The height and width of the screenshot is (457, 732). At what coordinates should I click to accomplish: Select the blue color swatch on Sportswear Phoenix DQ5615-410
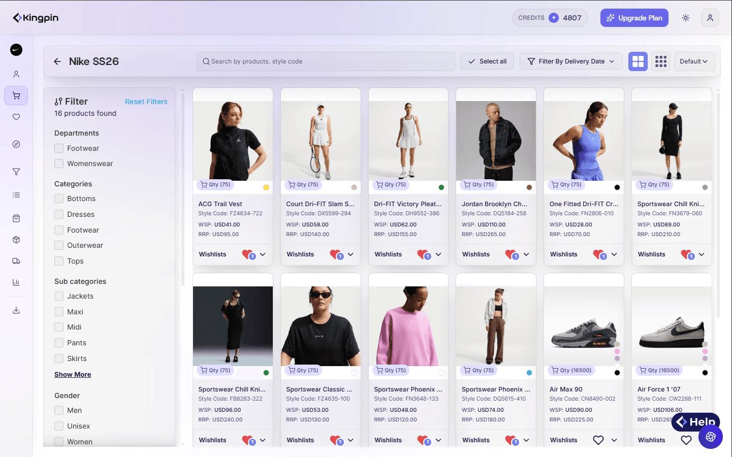coord(529,373)
